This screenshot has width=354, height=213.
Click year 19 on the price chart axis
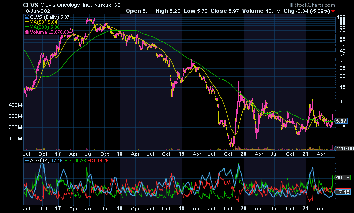(181, 154)
